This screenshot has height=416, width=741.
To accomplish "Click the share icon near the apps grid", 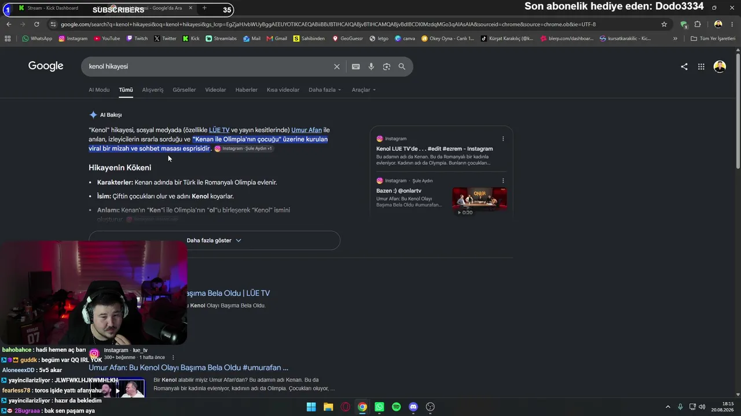I will click(684, 66).
